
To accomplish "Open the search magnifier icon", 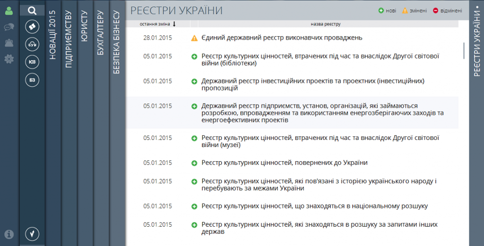I will (32, 11).
